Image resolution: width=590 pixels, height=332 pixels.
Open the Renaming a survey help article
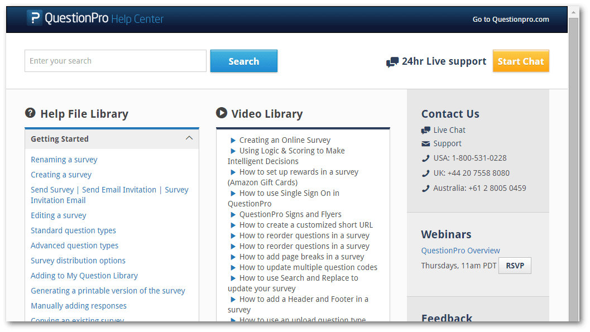click(64, 160)
